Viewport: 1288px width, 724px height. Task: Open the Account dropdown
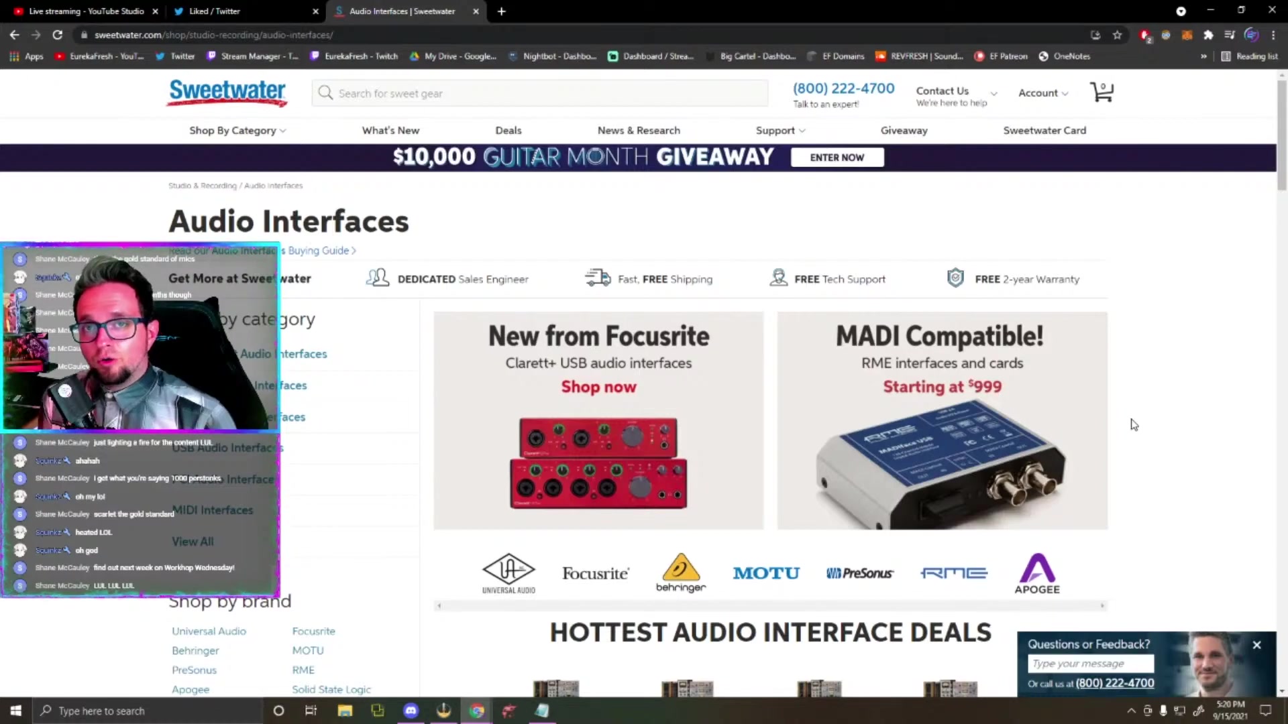click(x=1042, y=93)
